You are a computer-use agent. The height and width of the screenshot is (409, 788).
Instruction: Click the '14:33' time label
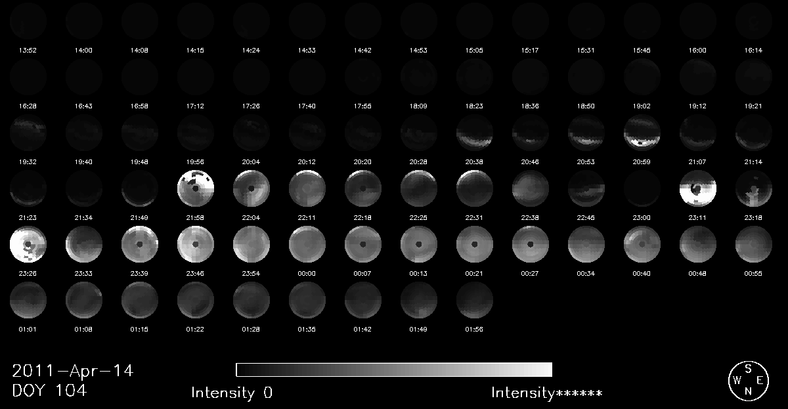307,49
